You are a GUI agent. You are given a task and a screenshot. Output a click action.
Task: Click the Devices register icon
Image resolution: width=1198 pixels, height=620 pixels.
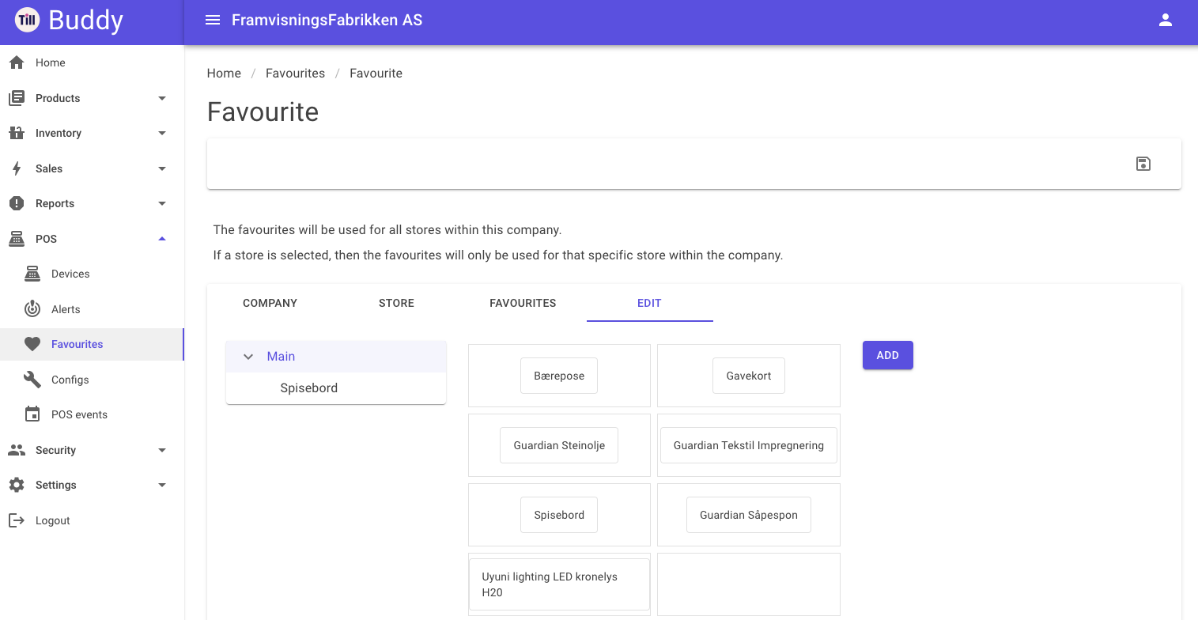click(32, 274)
